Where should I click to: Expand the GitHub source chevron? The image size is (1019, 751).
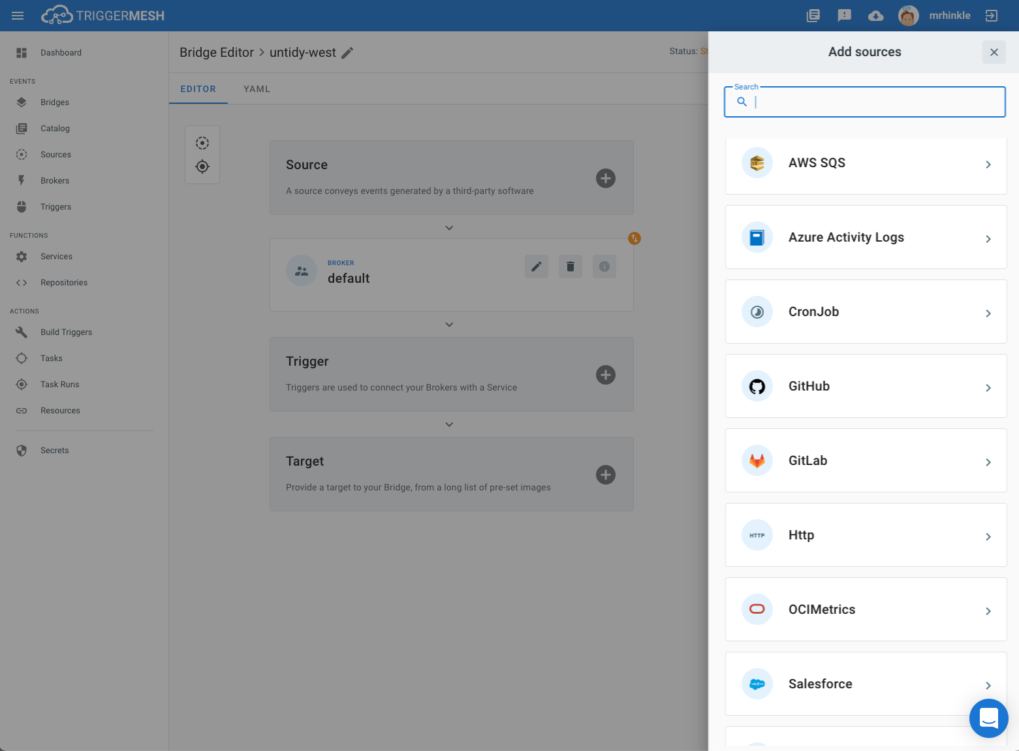tap(988, 388)
